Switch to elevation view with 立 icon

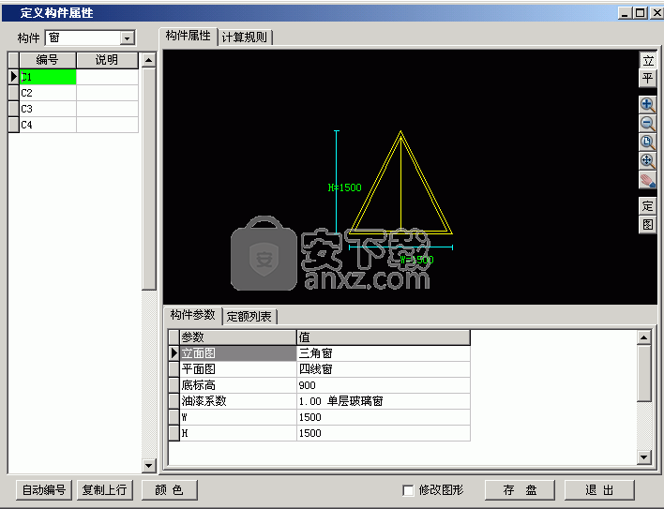tap(647, 60)
